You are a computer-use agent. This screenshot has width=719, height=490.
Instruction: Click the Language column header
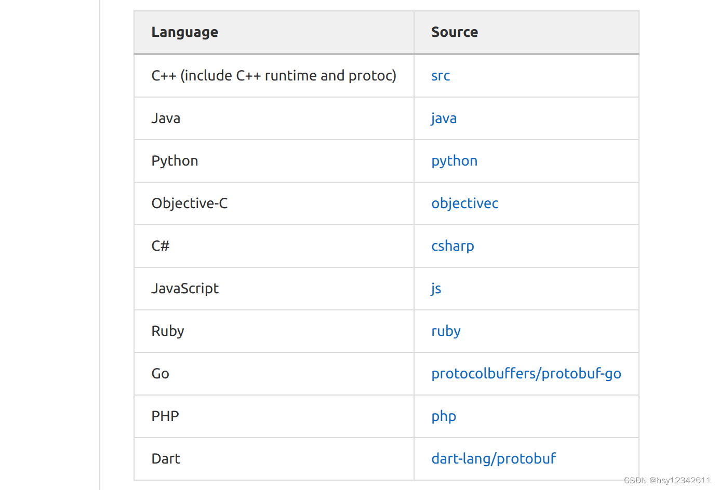(x=184, y=32)
